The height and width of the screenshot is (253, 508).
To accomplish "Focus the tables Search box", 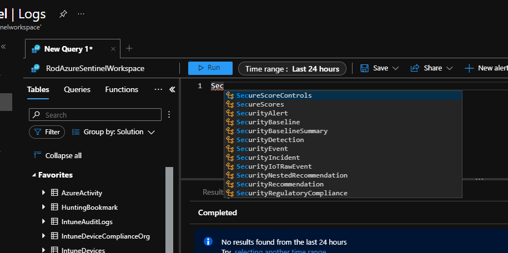I will click(95, 115).
